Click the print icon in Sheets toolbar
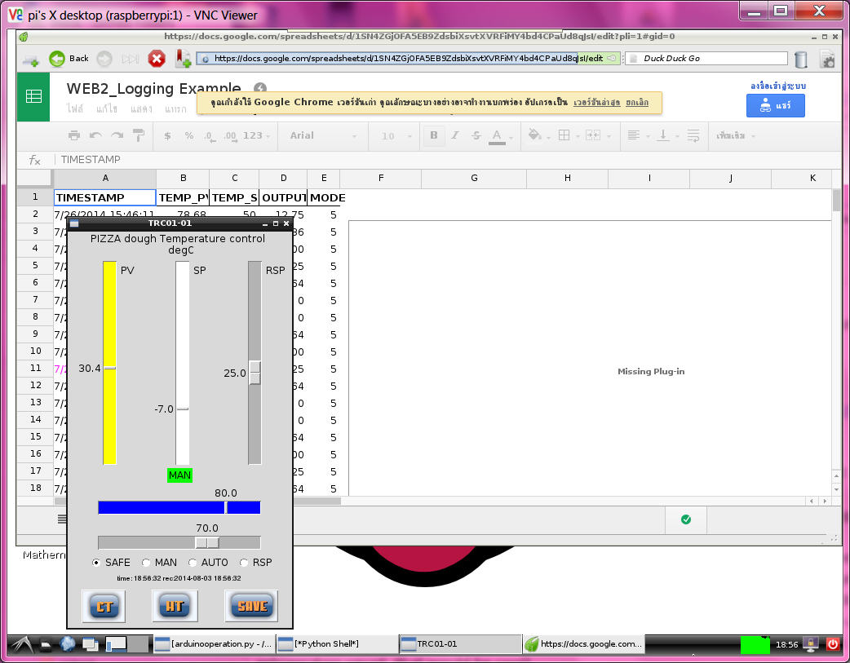 click(x=74, y=136)
